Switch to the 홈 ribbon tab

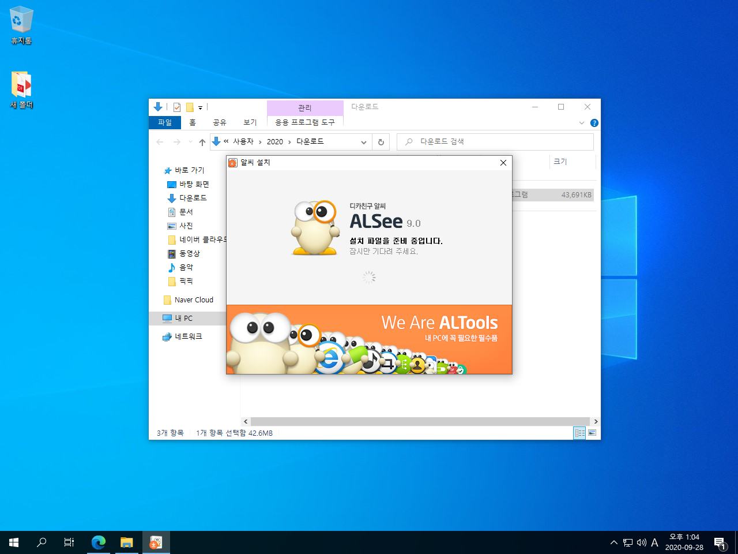coord(193,122)
